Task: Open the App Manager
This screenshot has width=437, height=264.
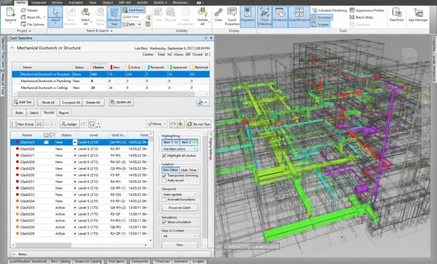Action: click(418, 15)
